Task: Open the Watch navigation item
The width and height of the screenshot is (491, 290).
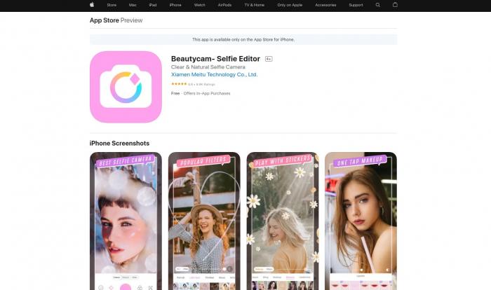Action: click(x=200, y=5)
